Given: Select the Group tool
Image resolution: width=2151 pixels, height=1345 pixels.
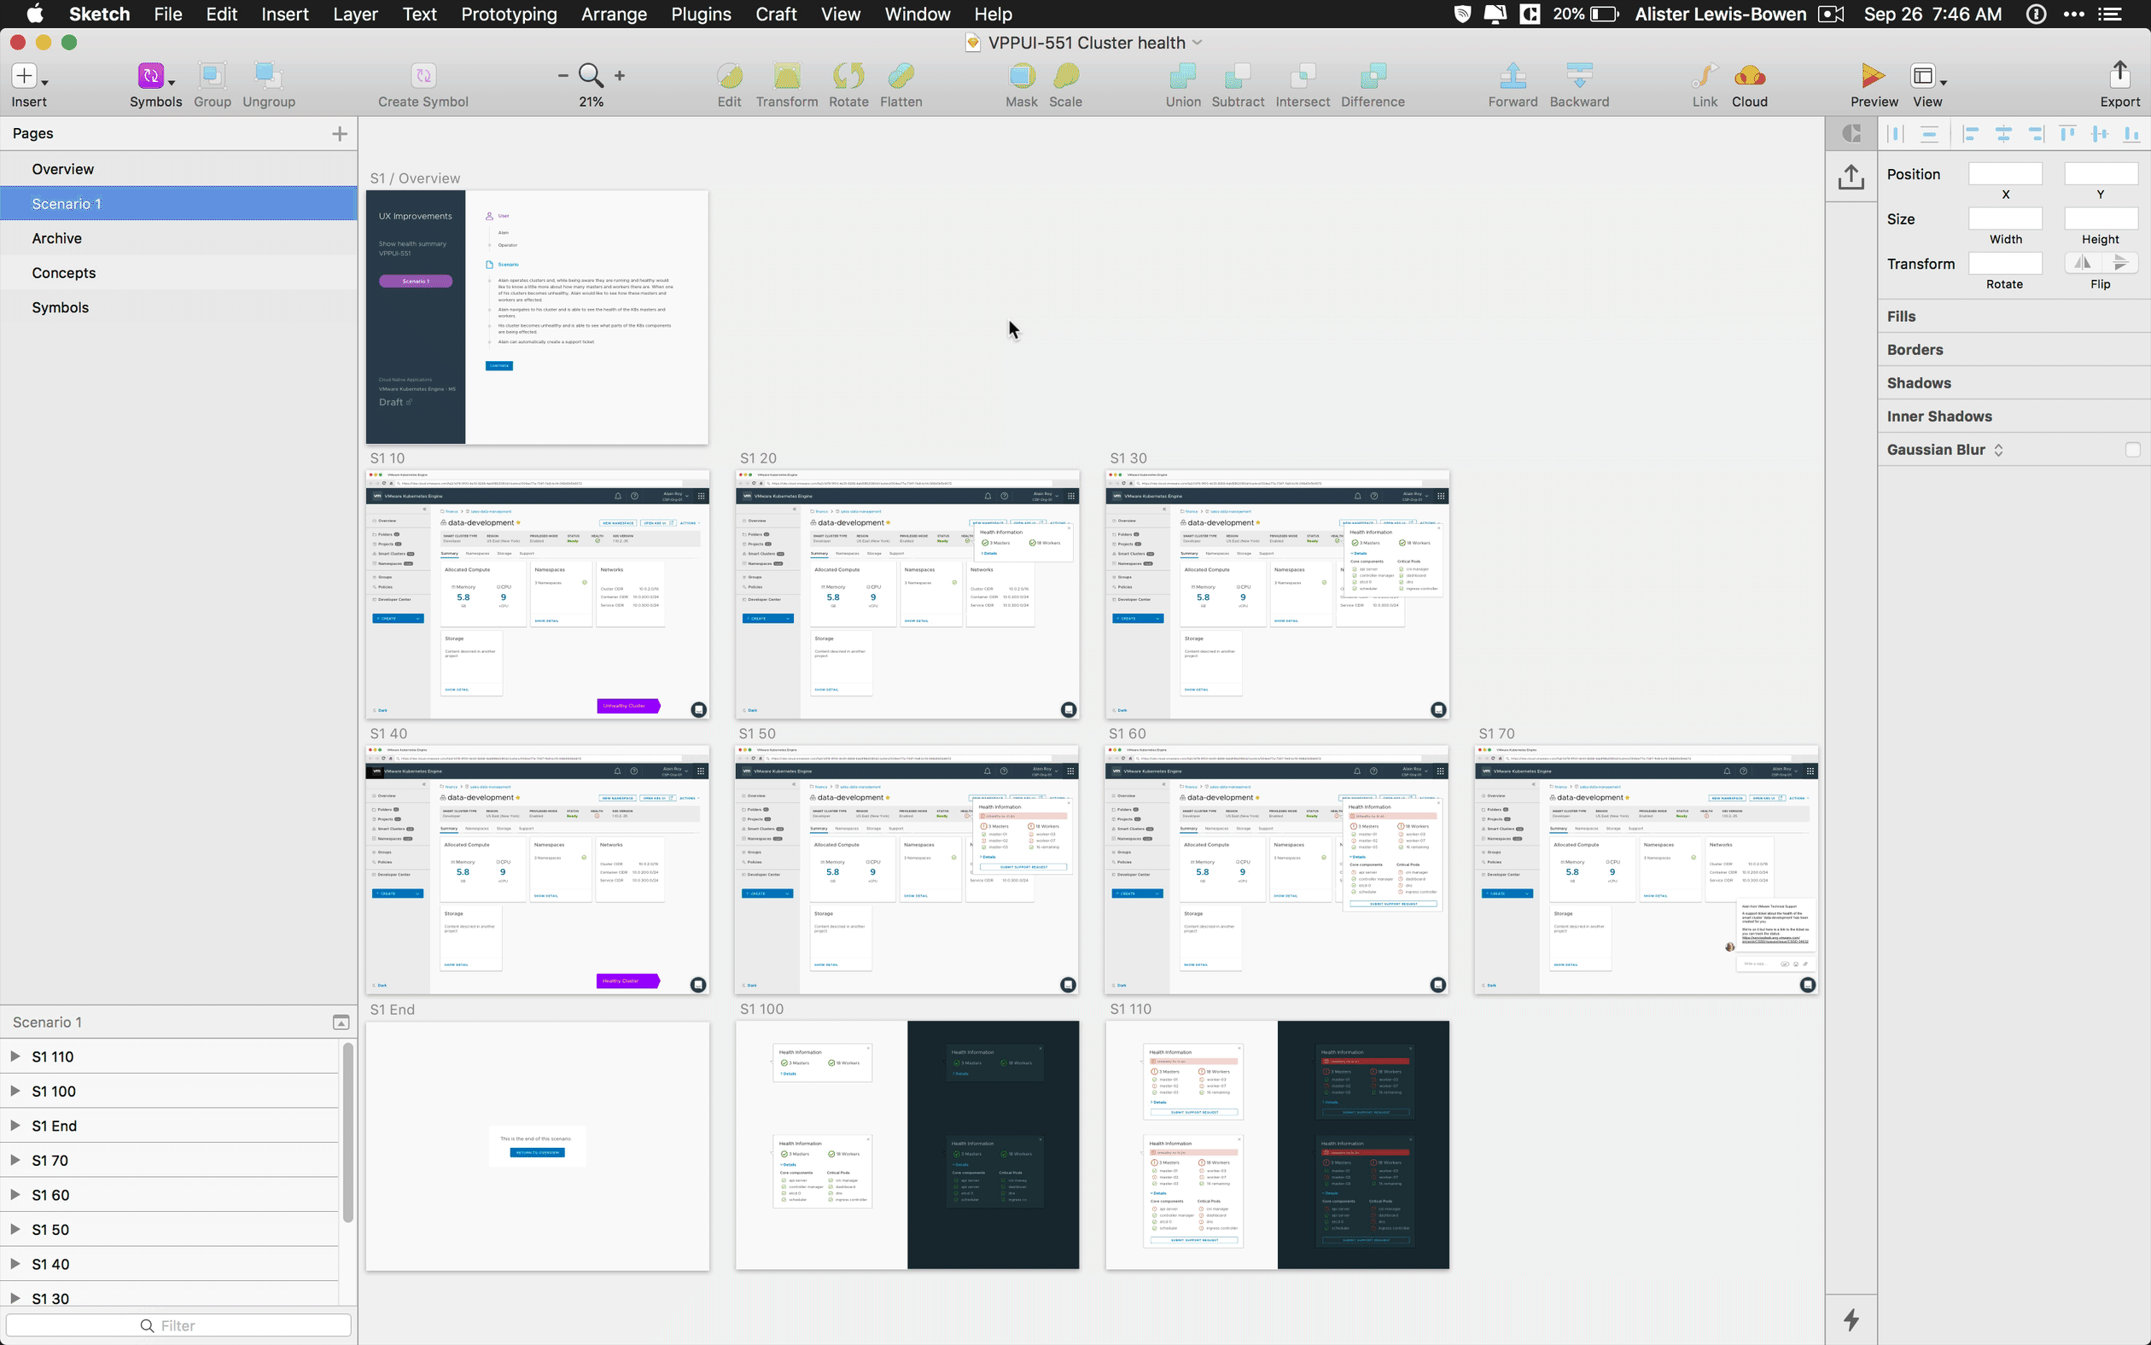Looking at the screenshot, I should pos(213,84).
